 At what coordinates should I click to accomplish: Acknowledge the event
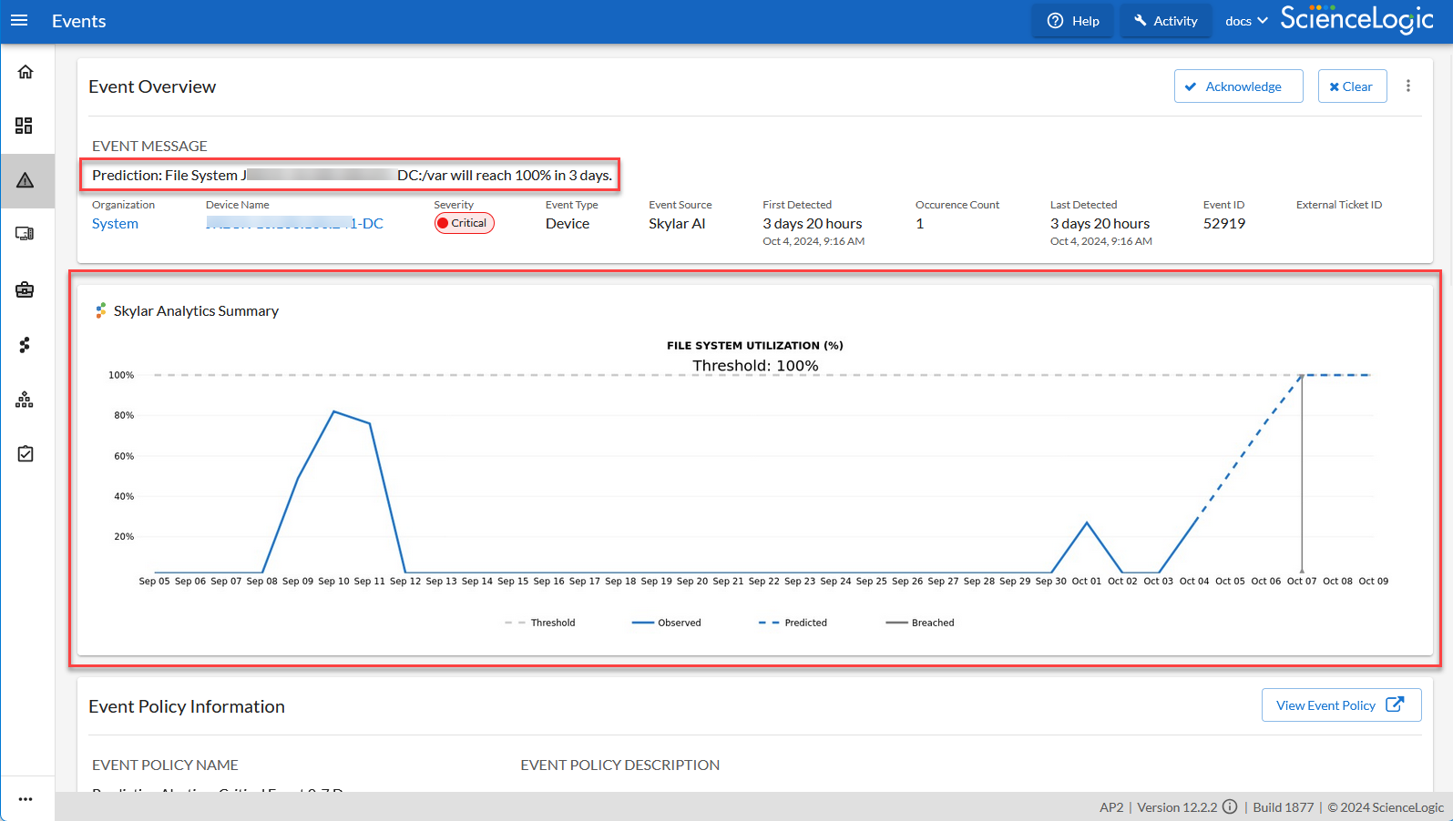[x=1238, y=86]
